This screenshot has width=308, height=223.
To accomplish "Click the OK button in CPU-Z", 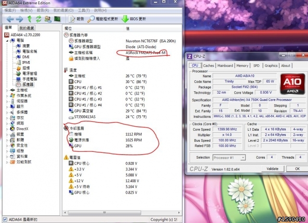I will pos(297,169).
